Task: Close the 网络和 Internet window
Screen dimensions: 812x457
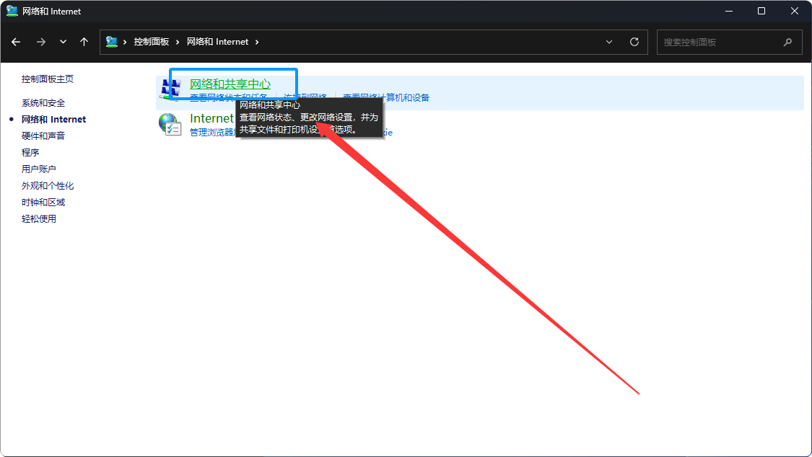Action: tap(795, 11)
